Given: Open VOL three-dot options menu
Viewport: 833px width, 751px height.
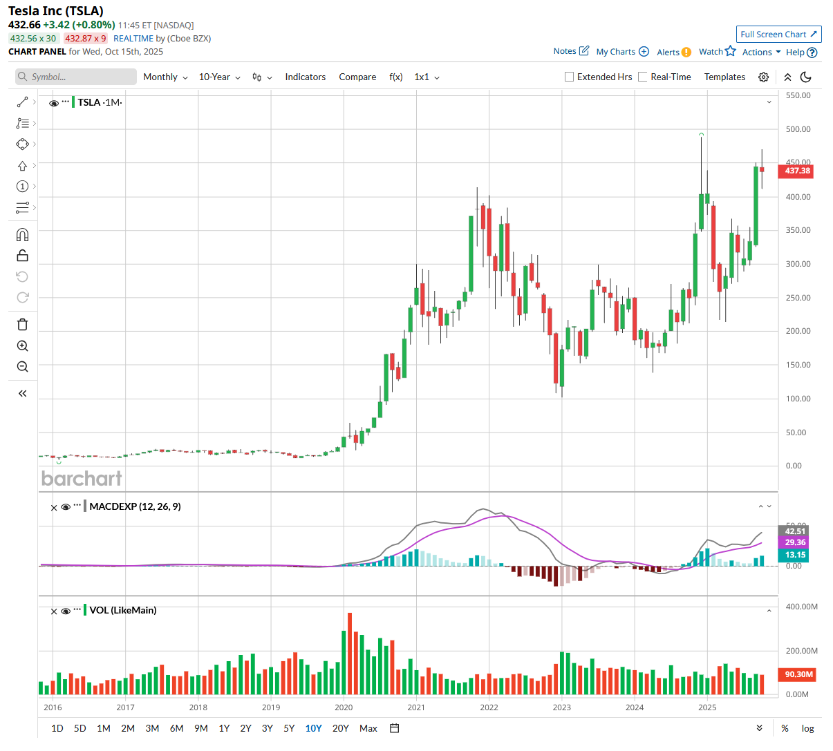Looking at the screenshot, I should tap(77, 609).
